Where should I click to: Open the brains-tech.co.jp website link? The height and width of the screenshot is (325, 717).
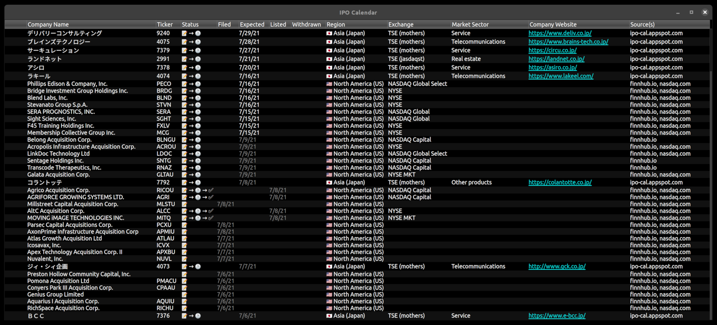tap(568, 42)
